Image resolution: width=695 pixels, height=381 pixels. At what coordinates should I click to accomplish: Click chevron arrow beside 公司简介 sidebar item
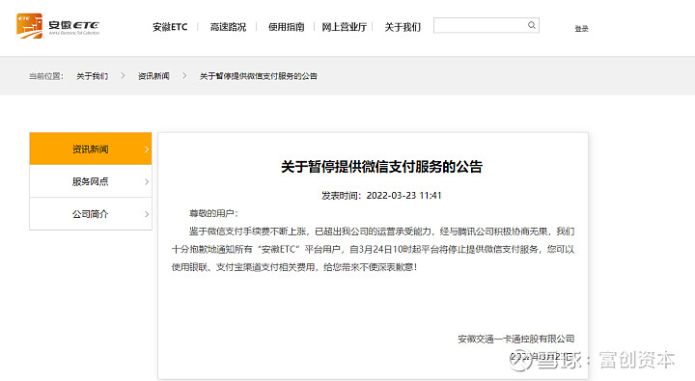click(147, 214)
